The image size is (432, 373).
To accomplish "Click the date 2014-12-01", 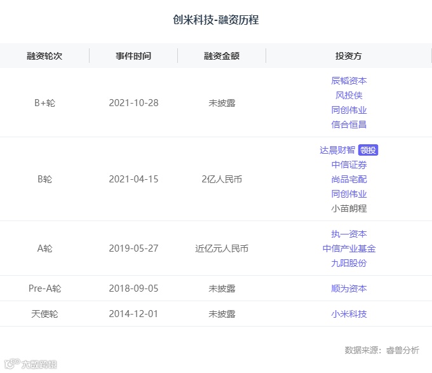I will point(133,314).
